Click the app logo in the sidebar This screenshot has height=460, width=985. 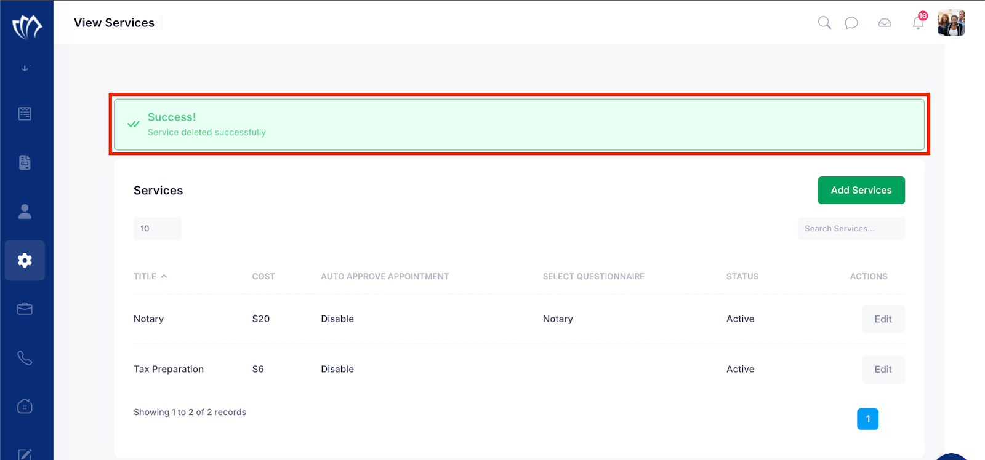[x=27, y=27]
